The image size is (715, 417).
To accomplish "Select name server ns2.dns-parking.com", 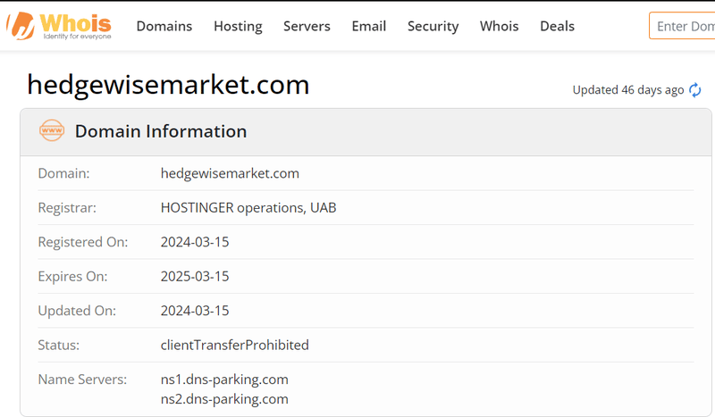I will pos(224,399).
